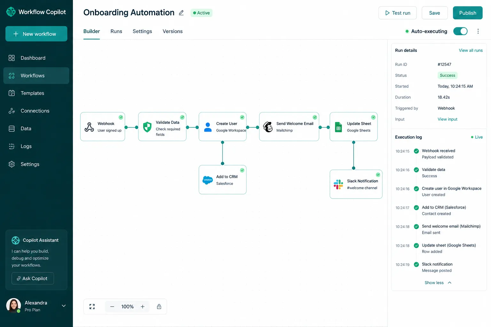The image size is (491, 327).
Task: Click the Test run button
Action: pos(398,13)
